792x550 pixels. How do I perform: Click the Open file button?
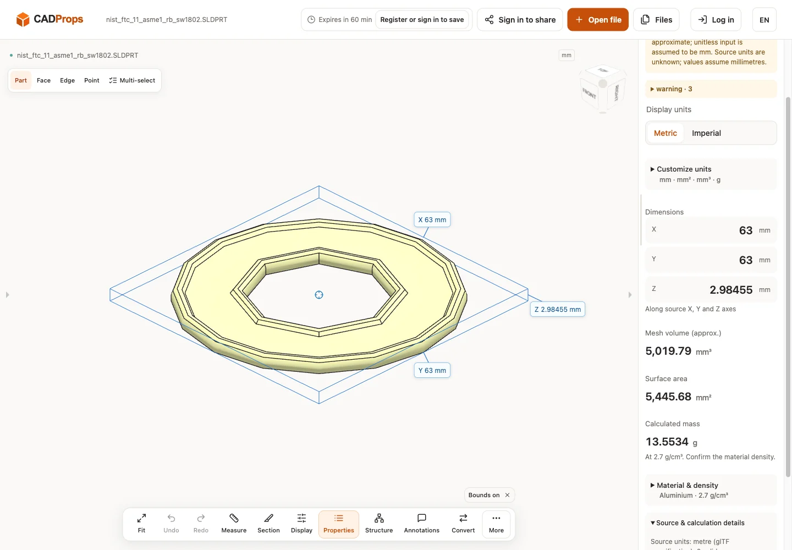(x=598, y=20)
